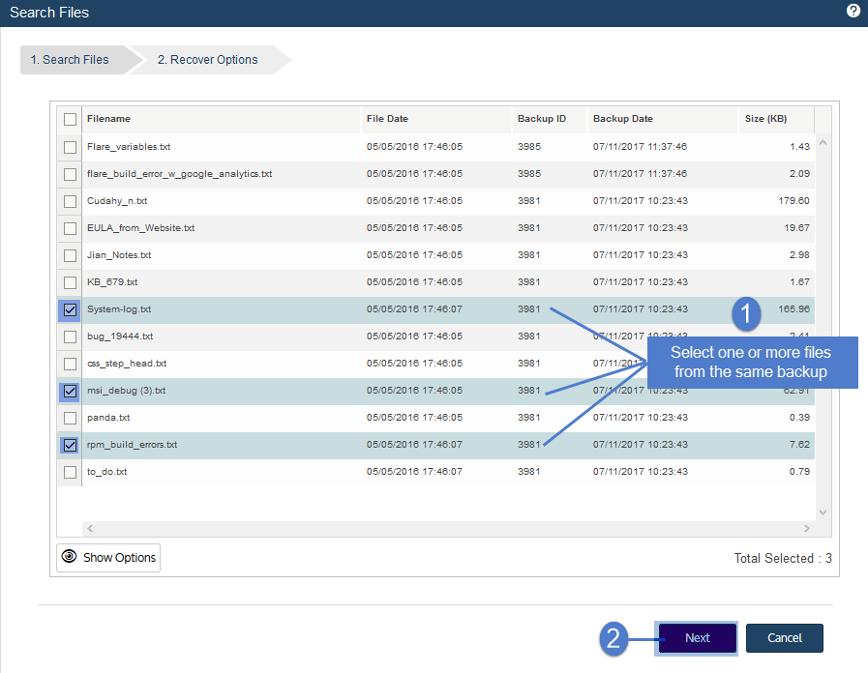
Task: Click the 2.98 size value
Action: [799, 255]
